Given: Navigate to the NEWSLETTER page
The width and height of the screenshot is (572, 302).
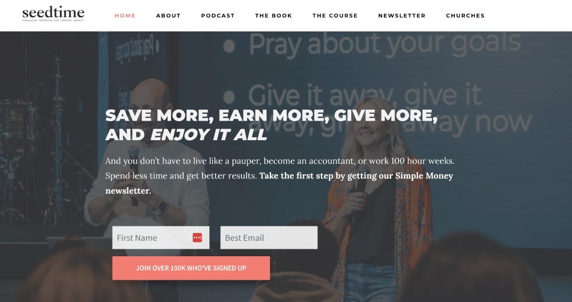Looking at the screenshot, I should (x=402, y=15).
